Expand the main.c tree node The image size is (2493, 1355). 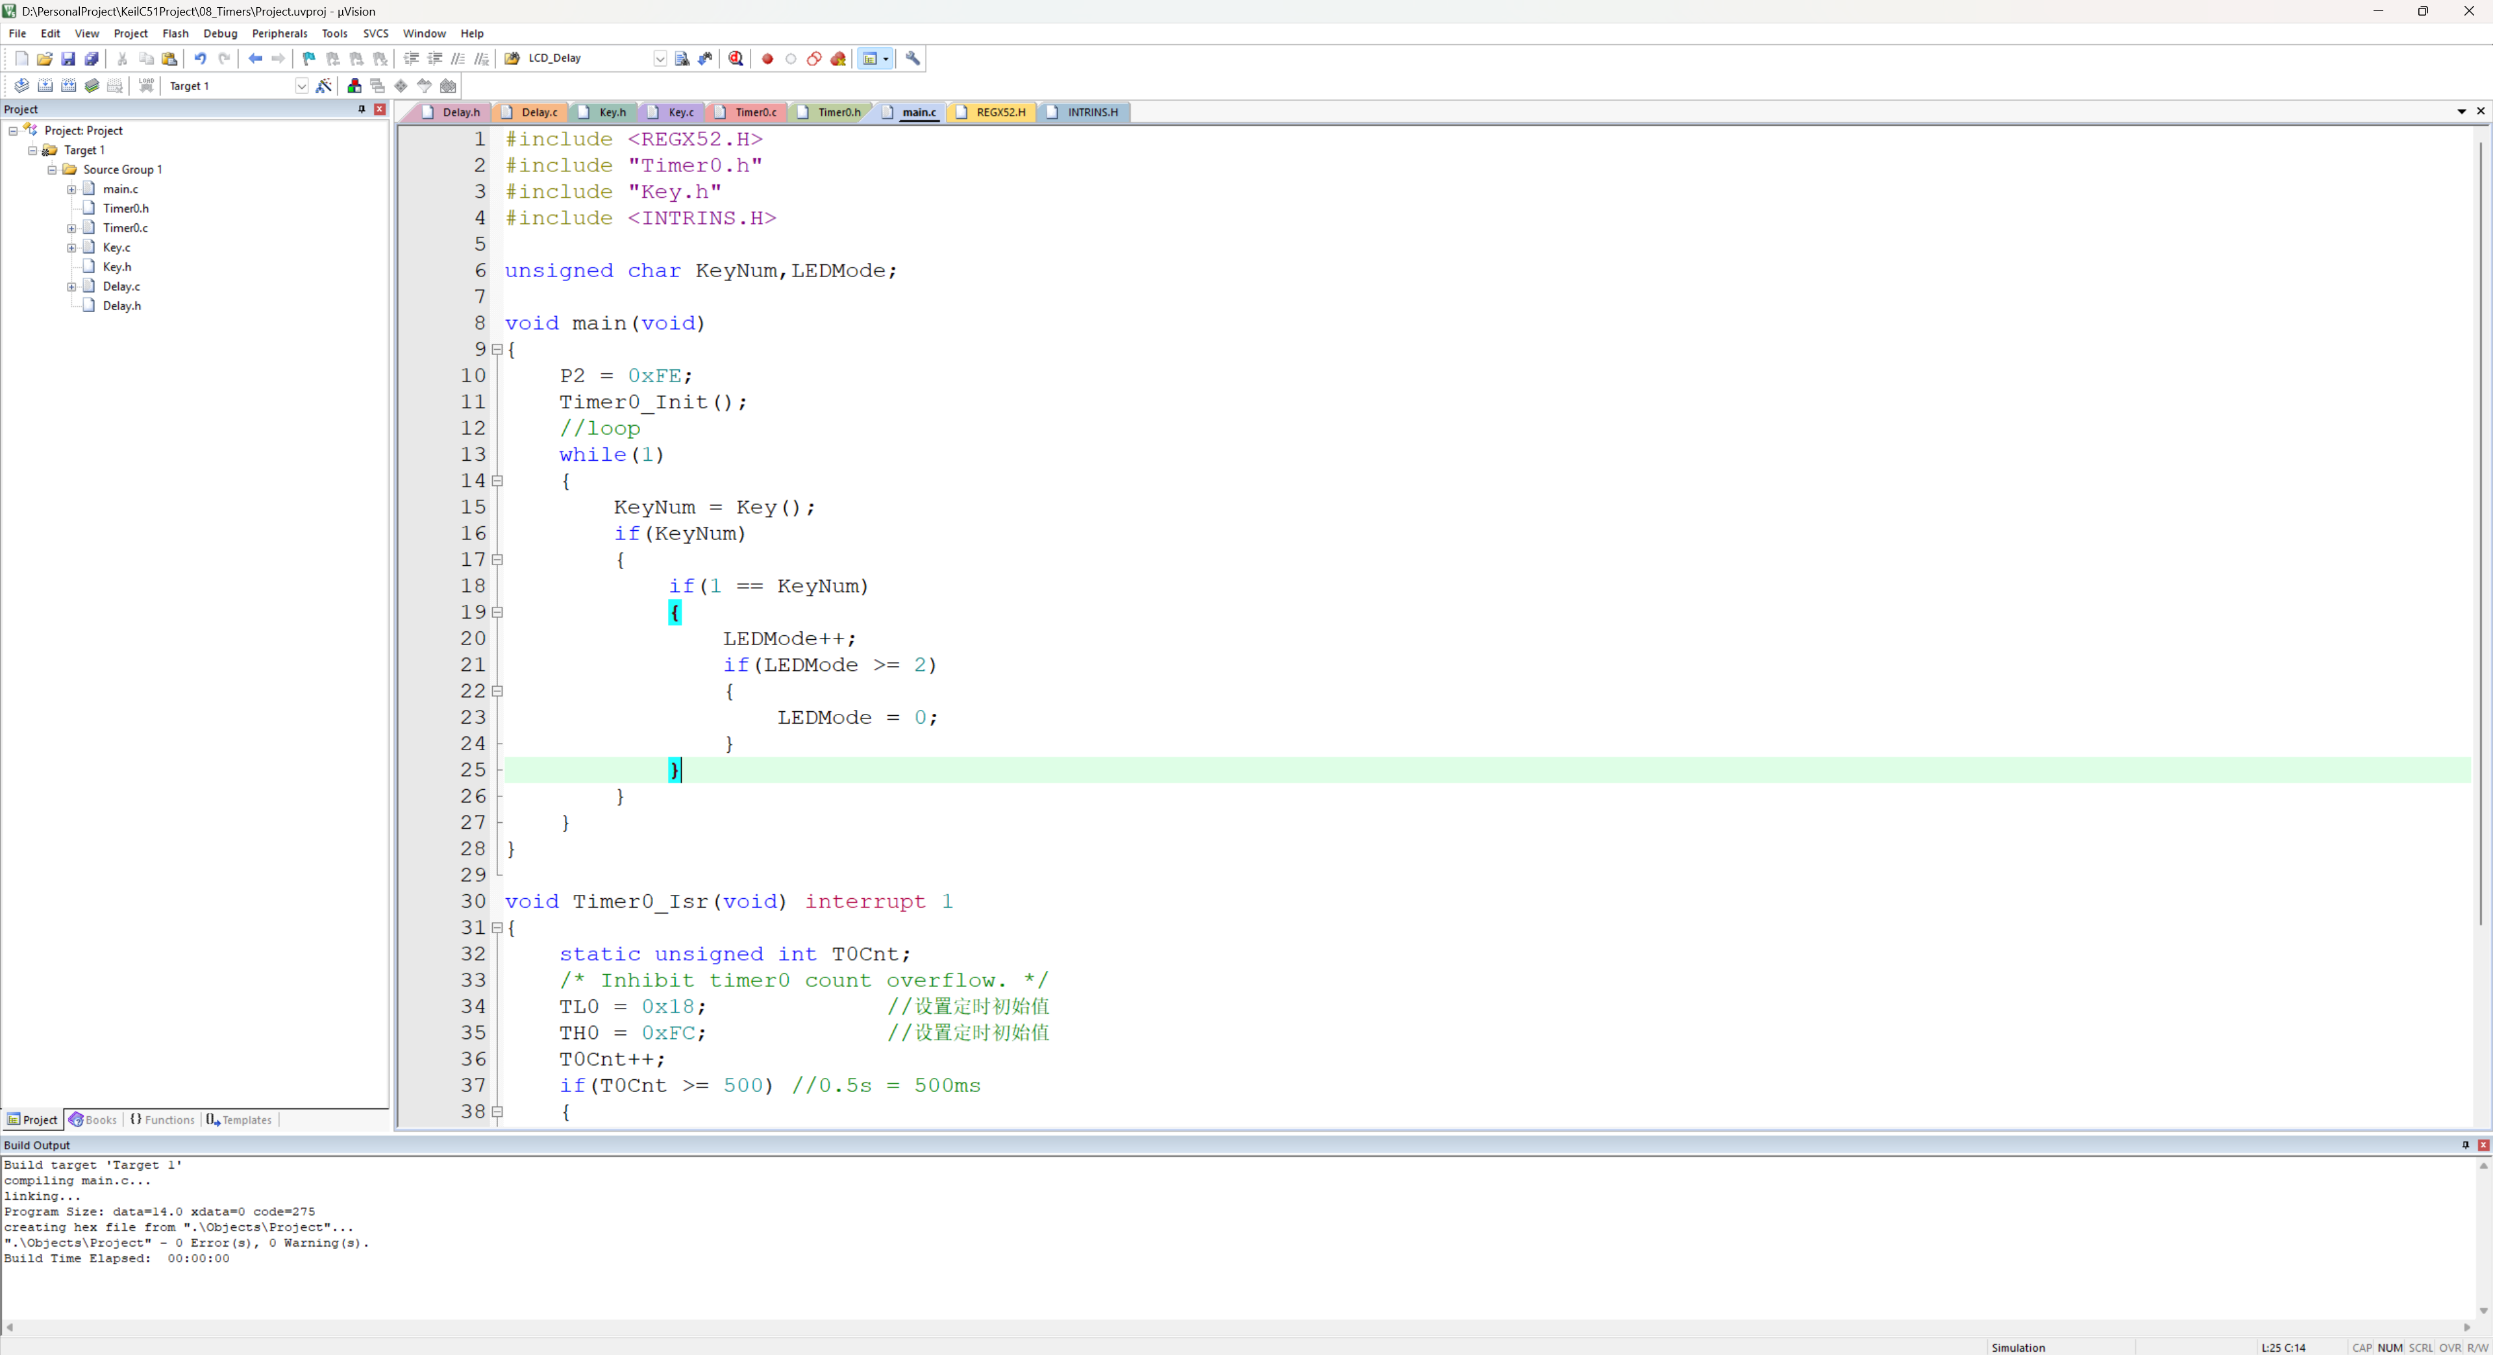pyautogui.click(x=71, y=189)
